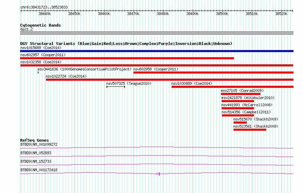Select the black nsv507325 unknown variant bracket

(x=116, y=87)
